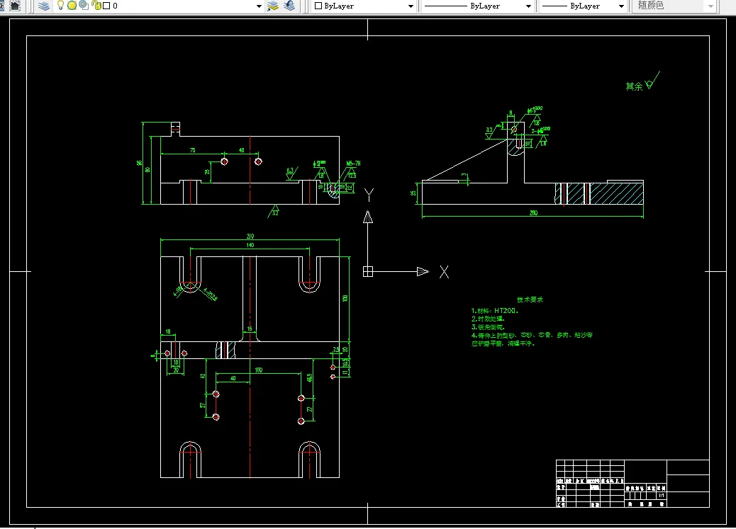The width and height of the screenshot is (736, 529).
Task: Open the layer list dropdown arrow
Action: point(259,6)
